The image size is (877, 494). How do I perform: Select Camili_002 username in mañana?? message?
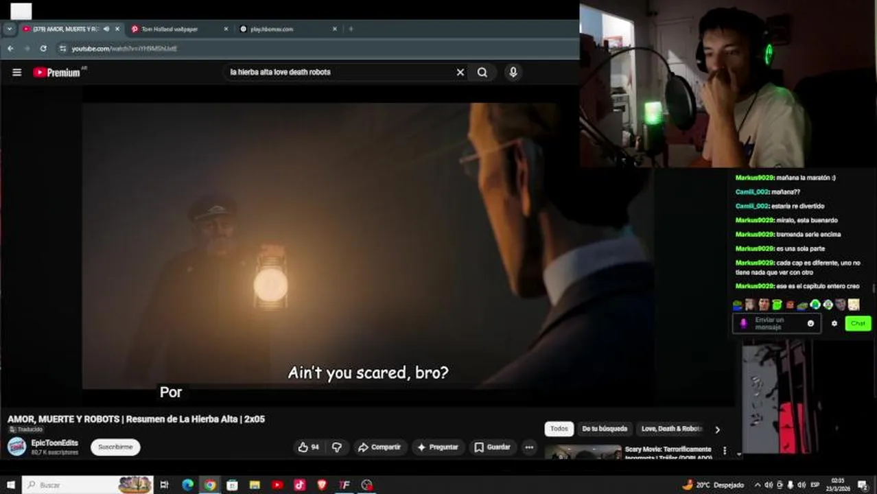coord(752,192)
